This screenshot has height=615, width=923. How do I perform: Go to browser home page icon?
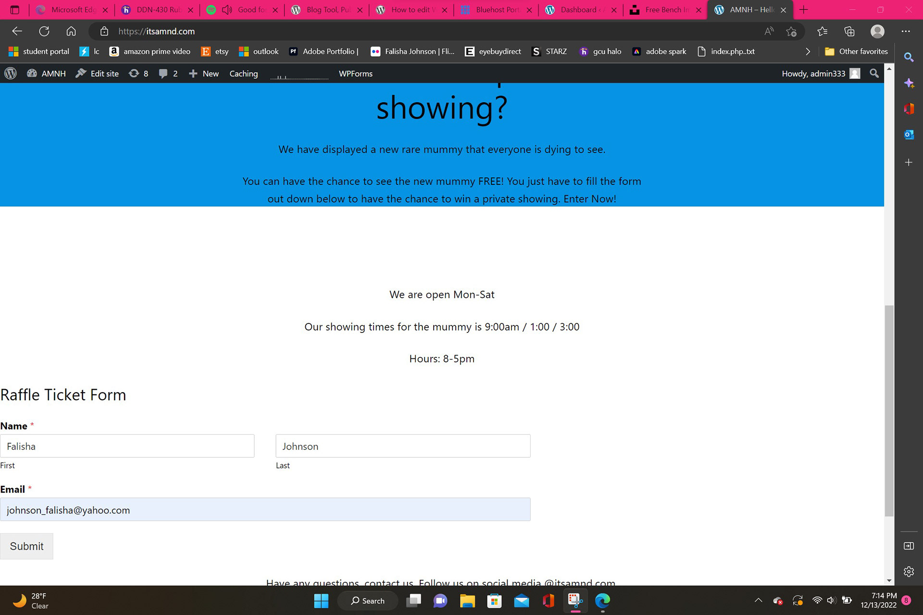tap(71, 31)
